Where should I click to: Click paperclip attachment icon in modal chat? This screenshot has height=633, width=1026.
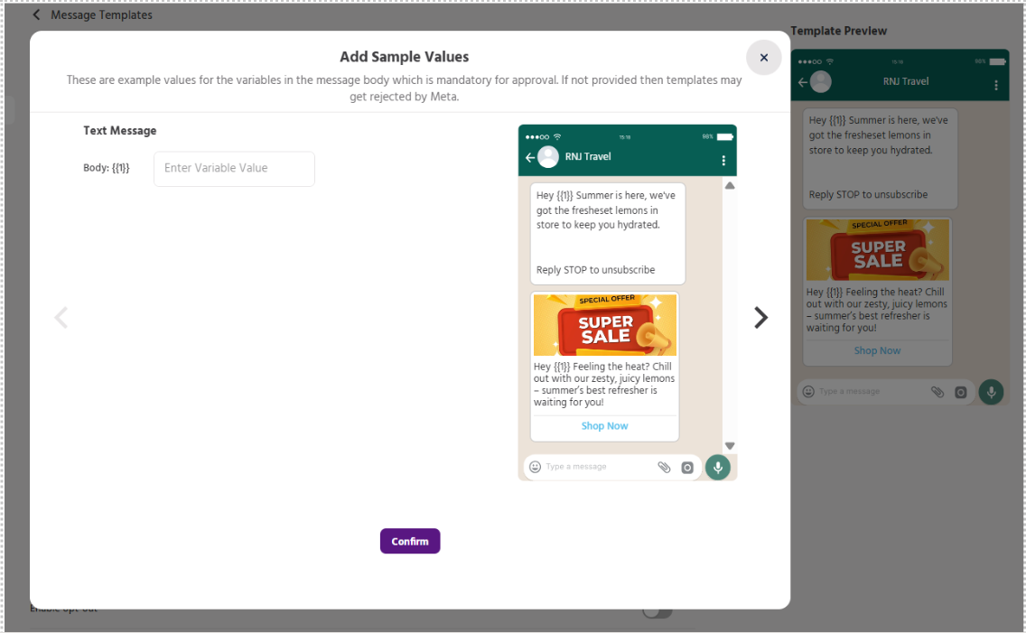click(x=664, y=467)
